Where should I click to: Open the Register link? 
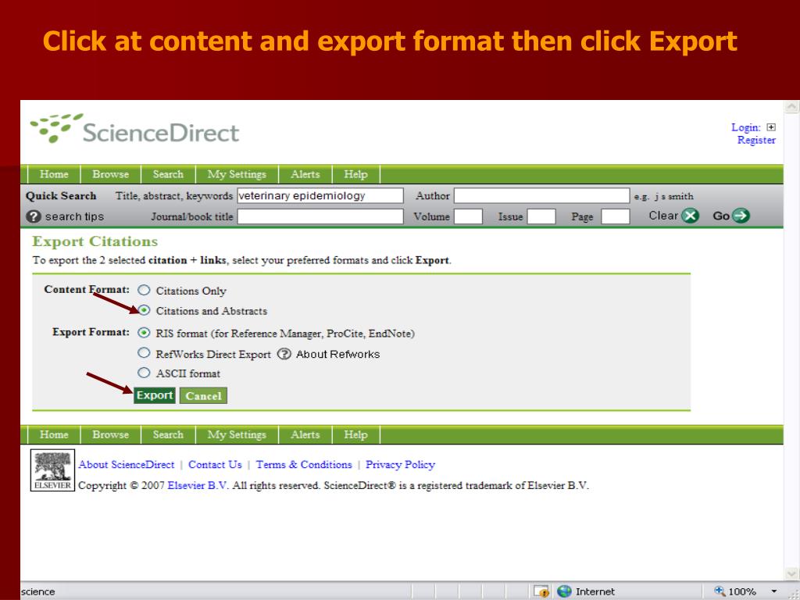coord(756,140)
